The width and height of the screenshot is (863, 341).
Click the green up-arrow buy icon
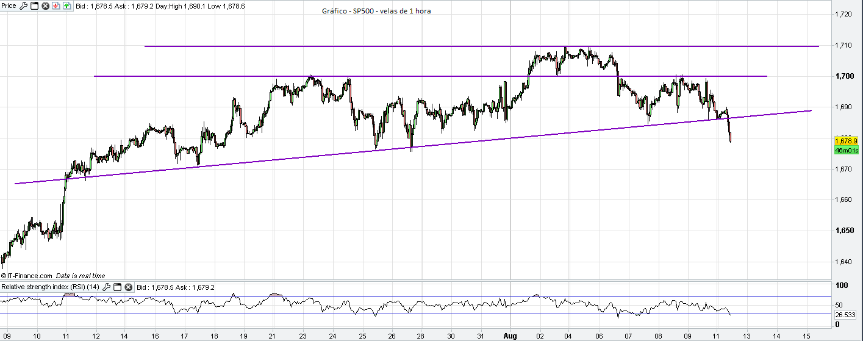pyautogui.click(x=66, y=6)
